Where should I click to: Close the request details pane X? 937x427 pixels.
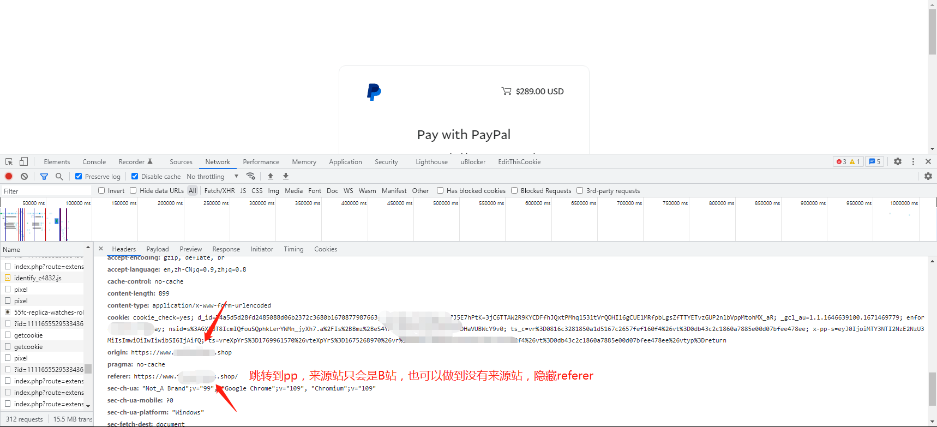click(101, 249)
